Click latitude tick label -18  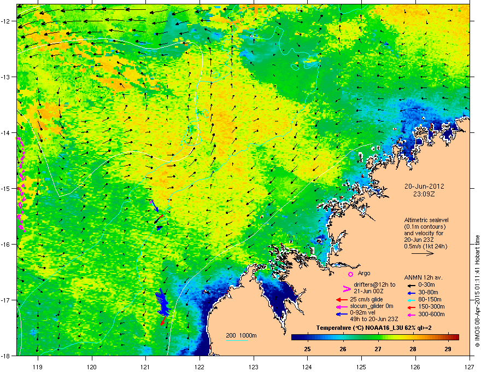coord(6,356)
